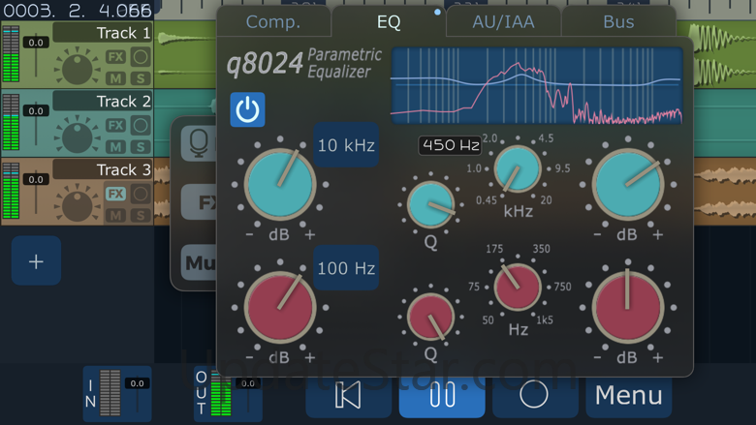Viewport: 756px width, 425px height.
Task: Select the Track 3 name label
Action: 103,169
